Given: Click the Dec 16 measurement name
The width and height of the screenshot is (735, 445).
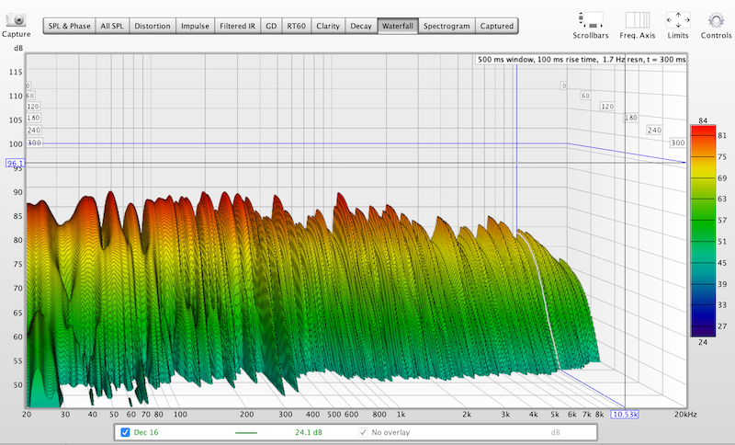Looking at the screenshot, I should [146, 432].
